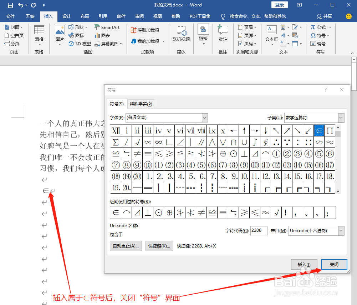Click the 插入 (Insert) button in dialog
The width and height of the screenshot is (357, 305).
coord(304,264)
